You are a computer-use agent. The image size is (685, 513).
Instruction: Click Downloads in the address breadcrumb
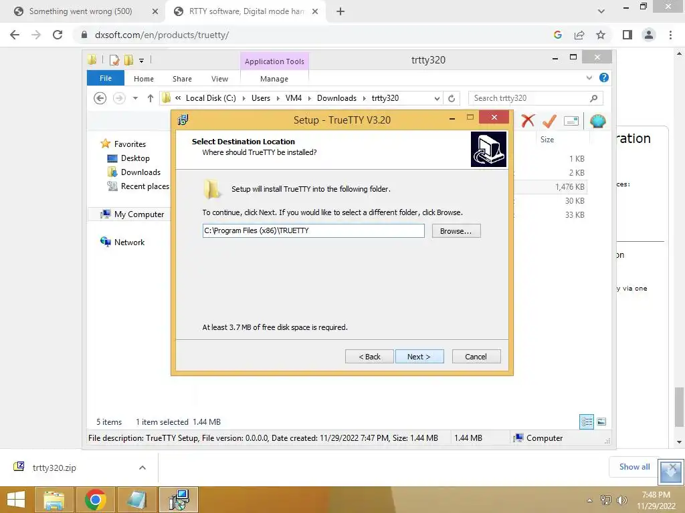pos(337,98)
